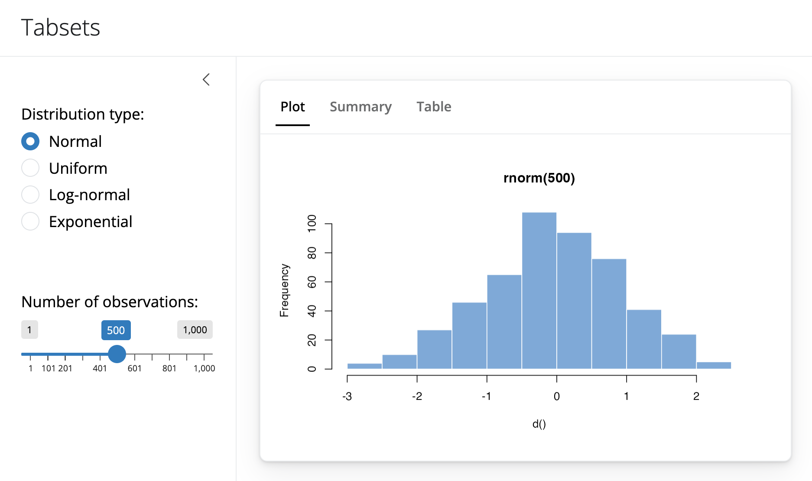
Task: Show the Table tab
Action: point(434,107)
